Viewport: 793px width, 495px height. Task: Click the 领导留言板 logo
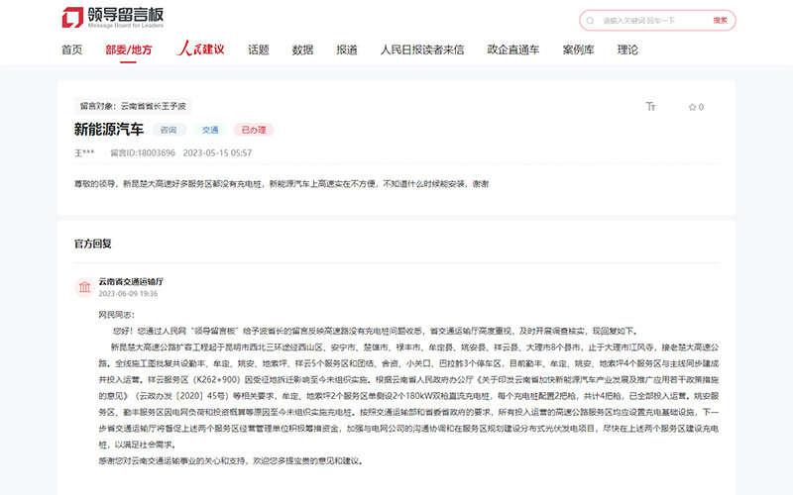click(x=111, y=18)
